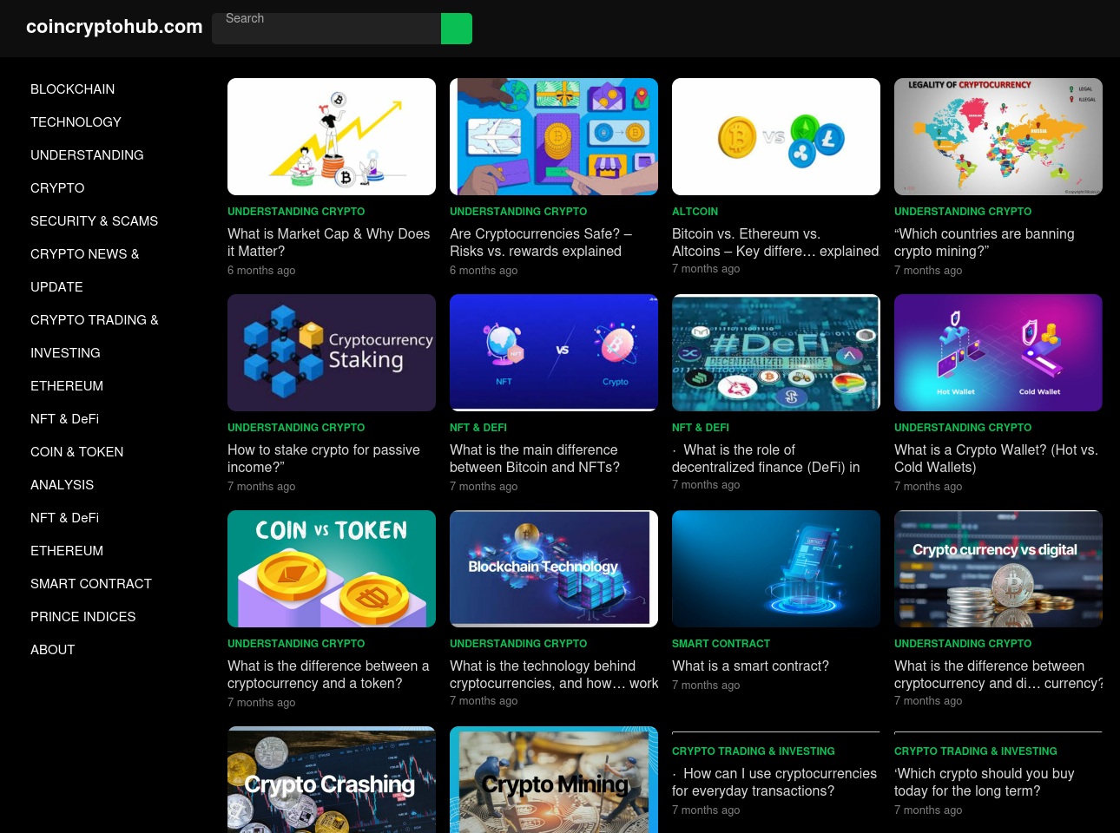
Task: Open the Market Cap article thumbnail
Action: 332,137
